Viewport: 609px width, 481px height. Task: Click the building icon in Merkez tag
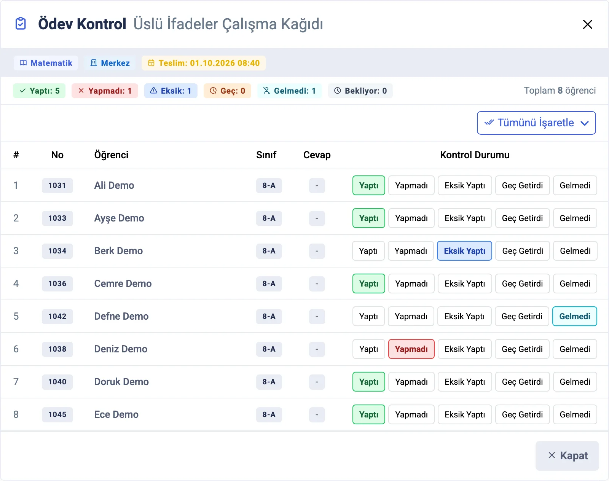[x=94, y=63]
